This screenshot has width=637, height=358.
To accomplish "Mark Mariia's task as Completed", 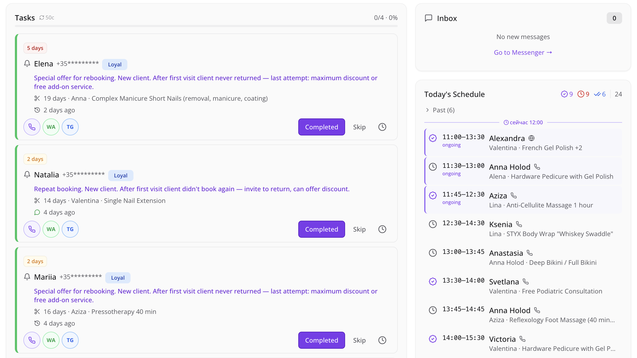I will coord(321,340).
